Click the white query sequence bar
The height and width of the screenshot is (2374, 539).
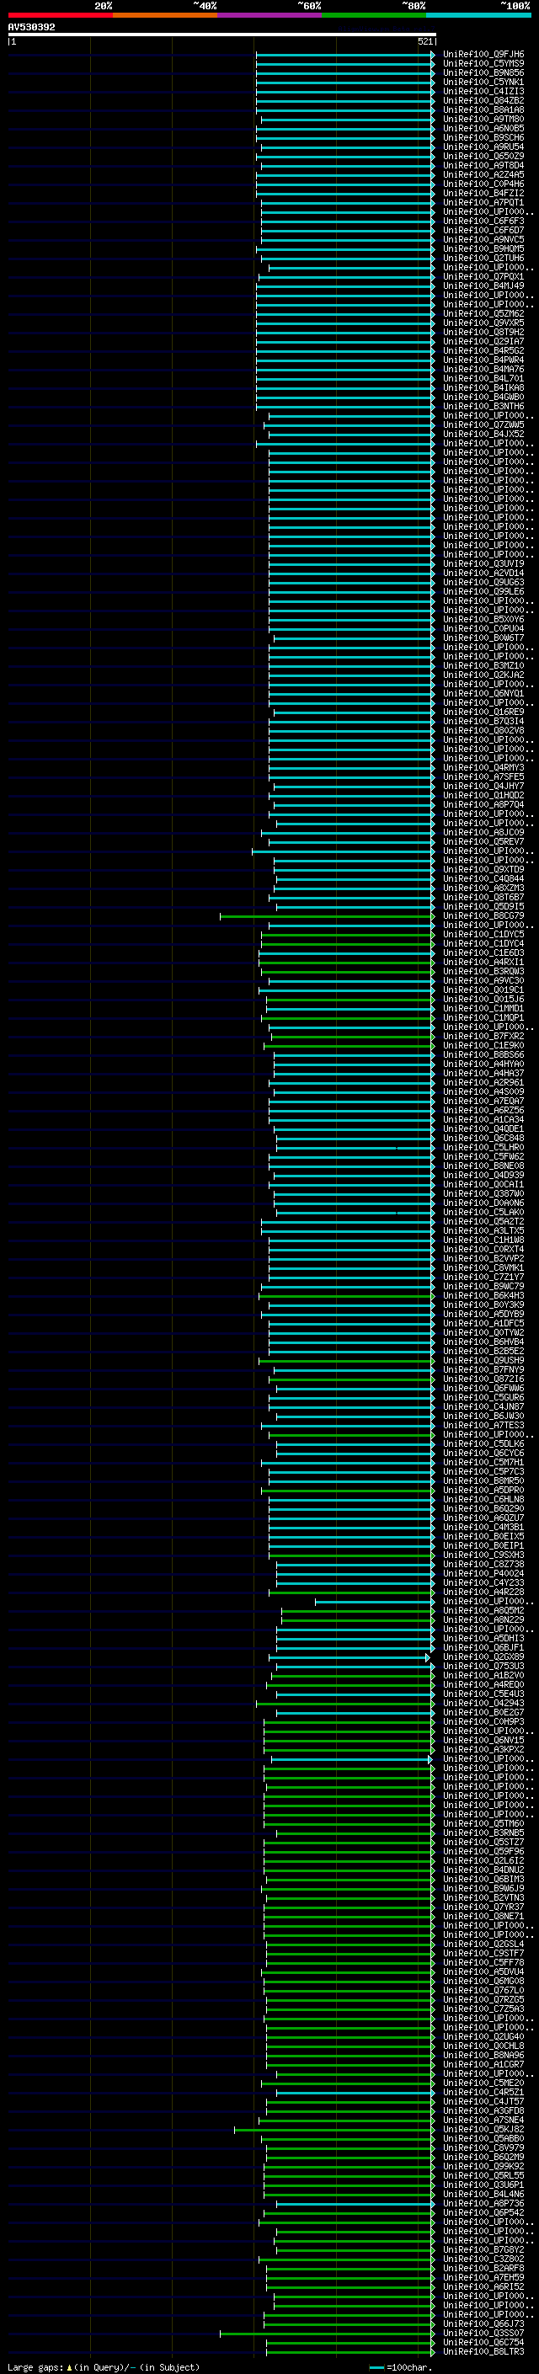222,34
